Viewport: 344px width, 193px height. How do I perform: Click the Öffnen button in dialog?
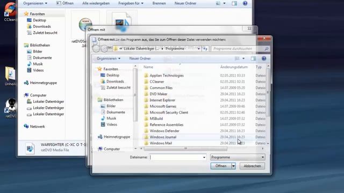pyautogui.click(x=221, y=166)
